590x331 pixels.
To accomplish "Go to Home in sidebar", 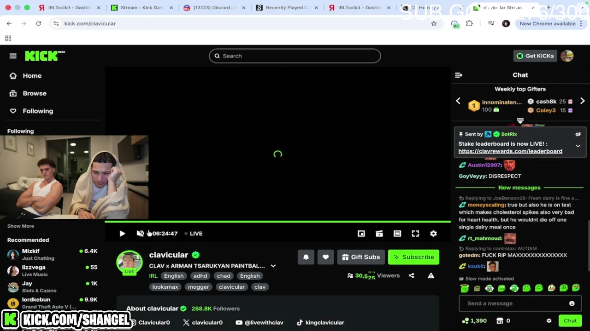I will 26,76.
